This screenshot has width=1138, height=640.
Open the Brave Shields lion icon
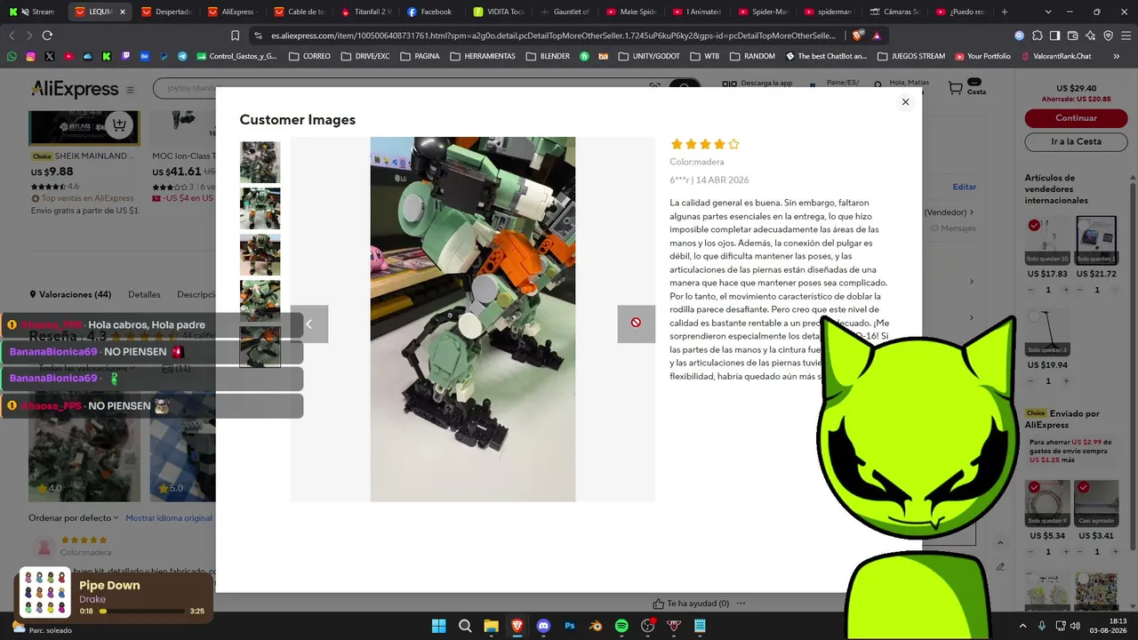[857, 36]
